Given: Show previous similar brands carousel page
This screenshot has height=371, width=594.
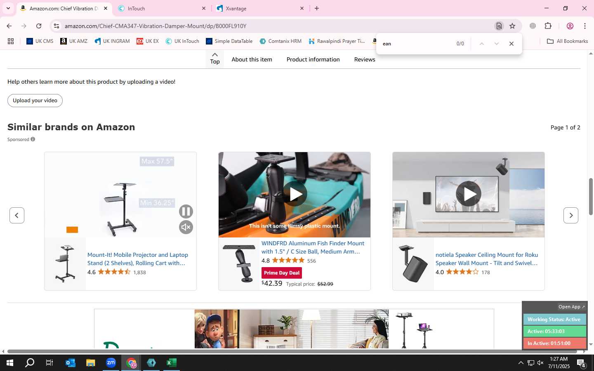Looking at the screenshot, I should pos(17,215).
